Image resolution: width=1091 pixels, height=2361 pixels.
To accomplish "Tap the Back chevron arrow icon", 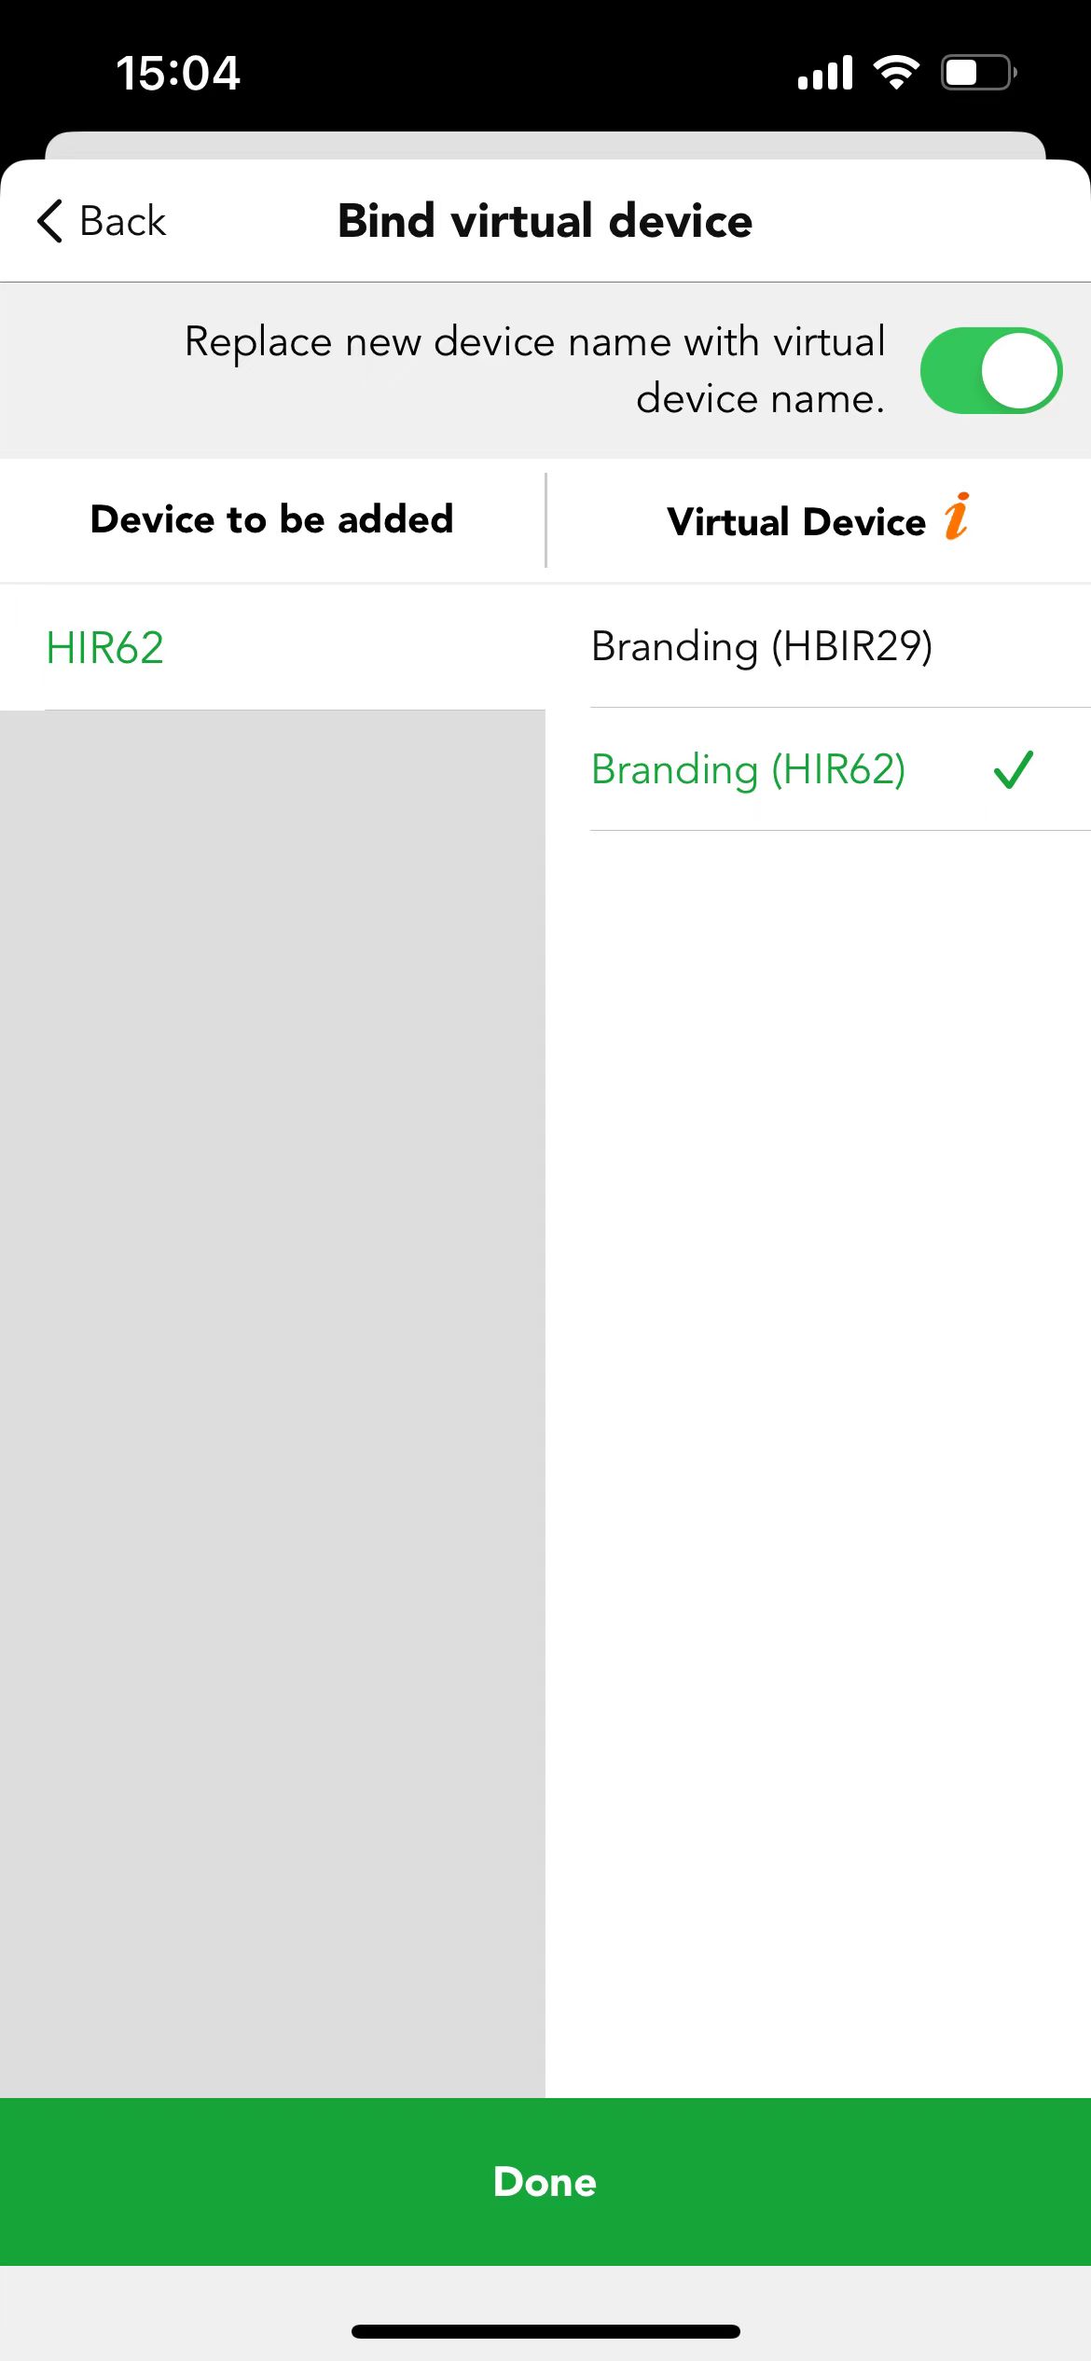I will click(49, 221).
